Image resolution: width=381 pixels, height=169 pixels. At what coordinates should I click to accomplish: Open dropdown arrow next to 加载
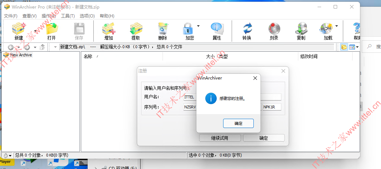tap(337, 26)
